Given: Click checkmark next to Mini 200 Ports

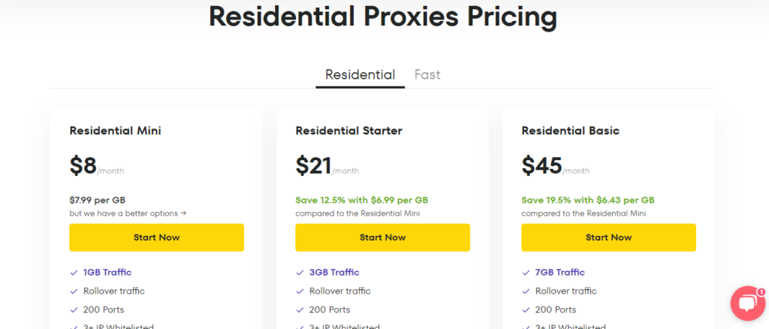Looking at the screenshot, I should click(x=74, y=309).
